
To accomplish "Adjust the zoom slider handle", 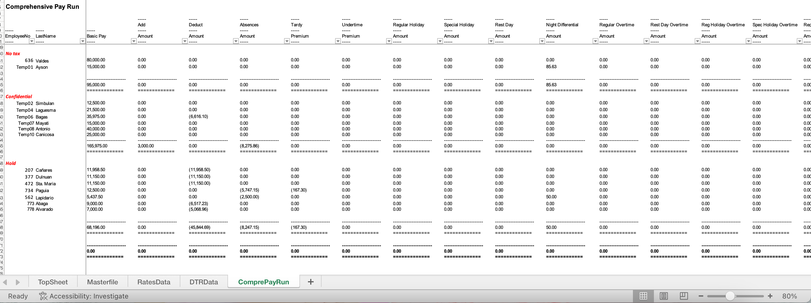I will 730,296.
